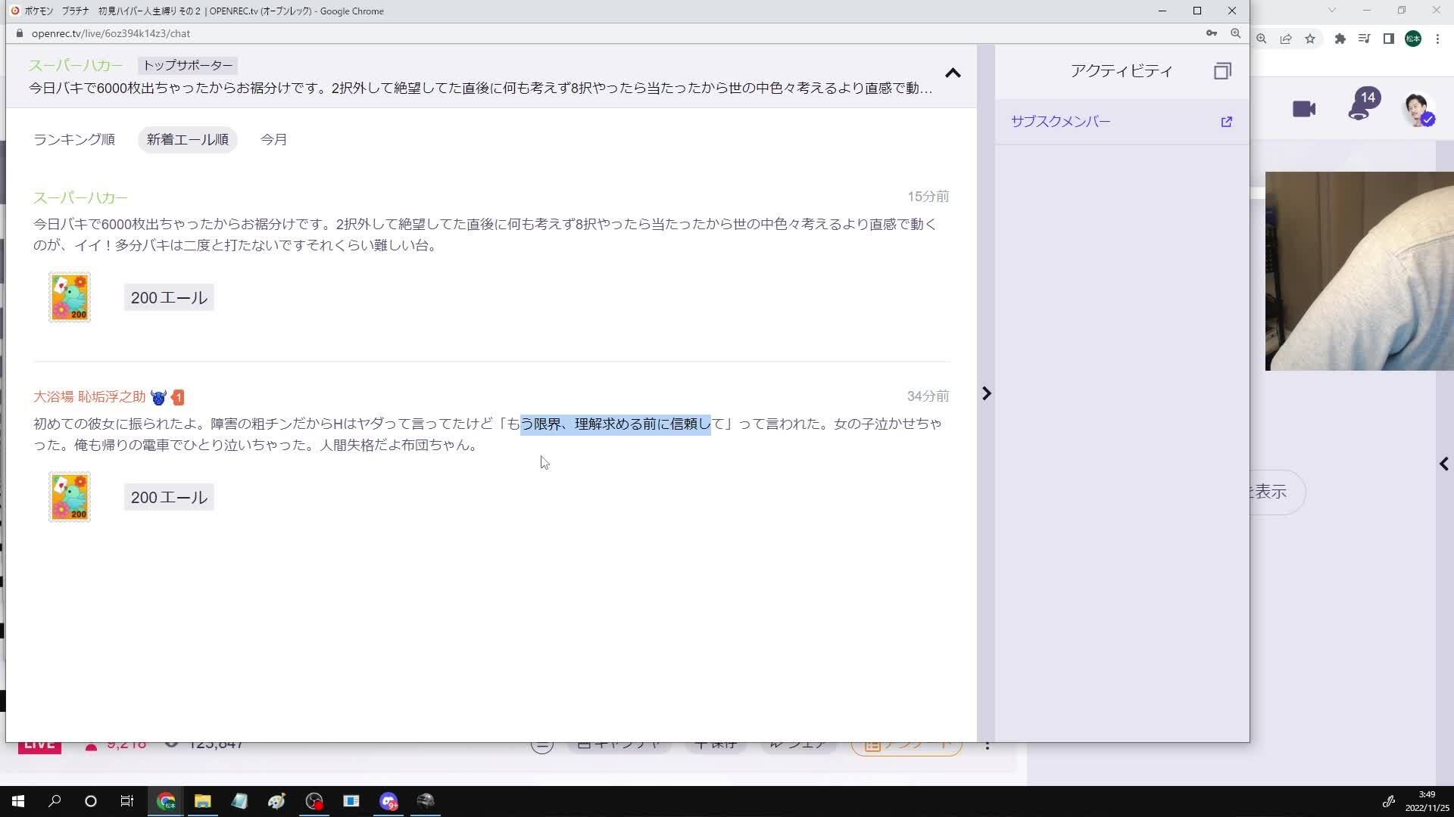
Task: Open the overflow menu in the bottom bar
Action: click(987, 745)
